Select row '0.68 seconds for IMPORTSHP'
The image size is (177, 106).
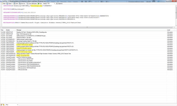pos(88,59)
